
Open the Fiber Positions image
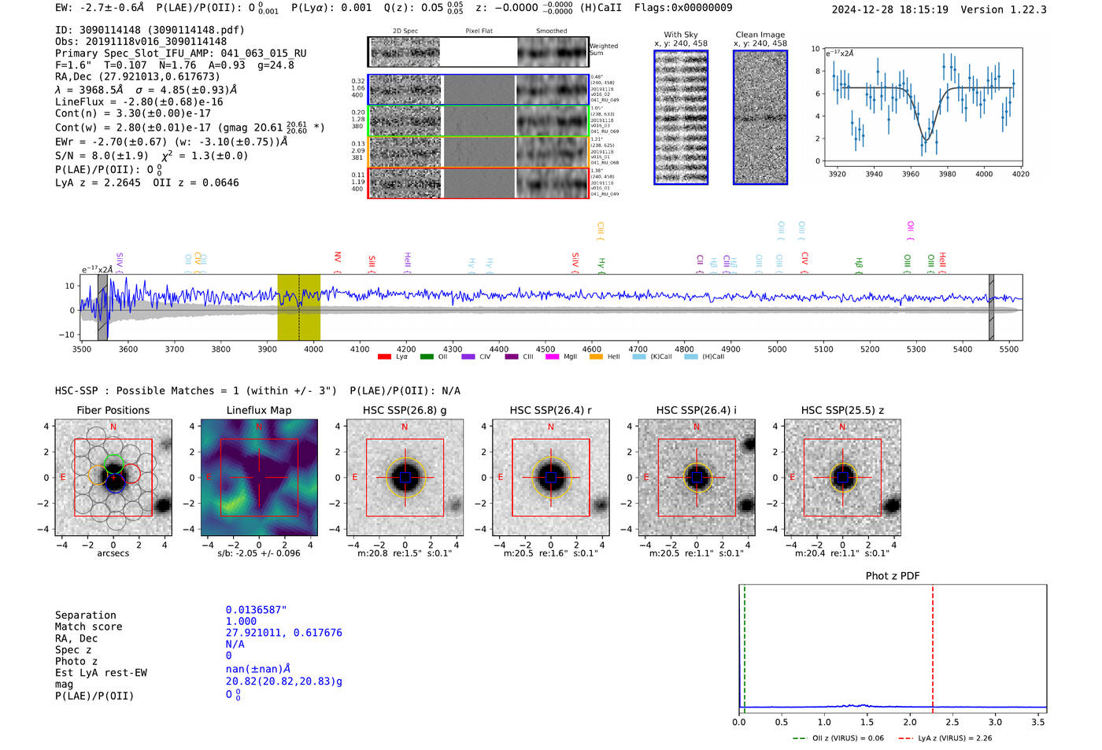pos(113,478)
